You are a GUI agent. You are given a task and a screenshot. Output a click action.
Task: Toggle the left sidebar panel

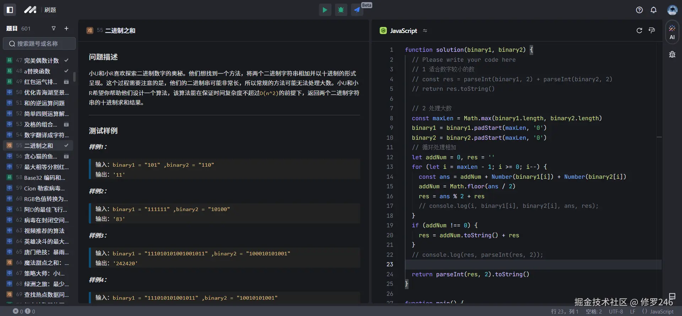[10, 10]
